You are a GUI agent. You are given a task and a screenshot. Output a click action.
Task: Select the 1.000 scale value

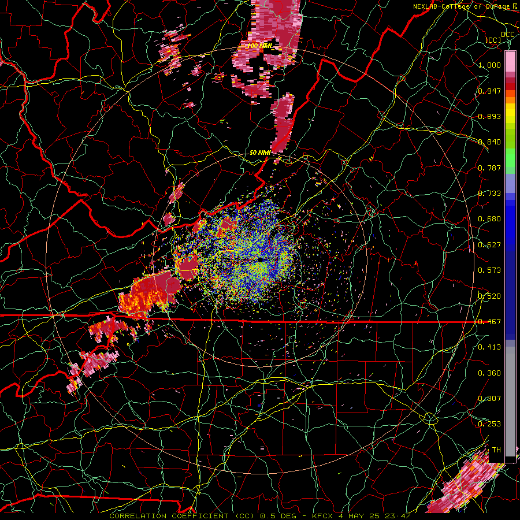click(x=489, y=65)
